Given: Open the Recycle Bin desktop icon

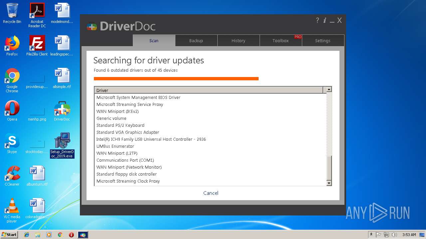Looking at the screenshot, I should 12,13.
